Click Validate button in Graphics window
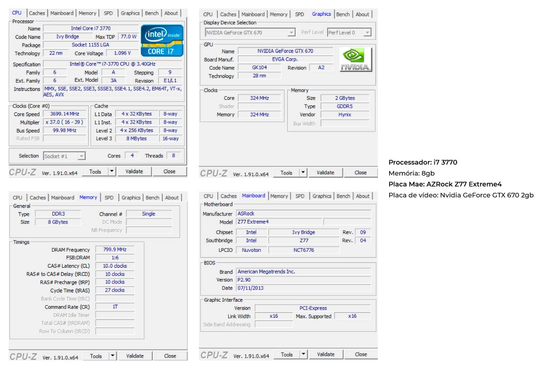The height and width of the screenshot is (369, 544). (x=325, y=172)
